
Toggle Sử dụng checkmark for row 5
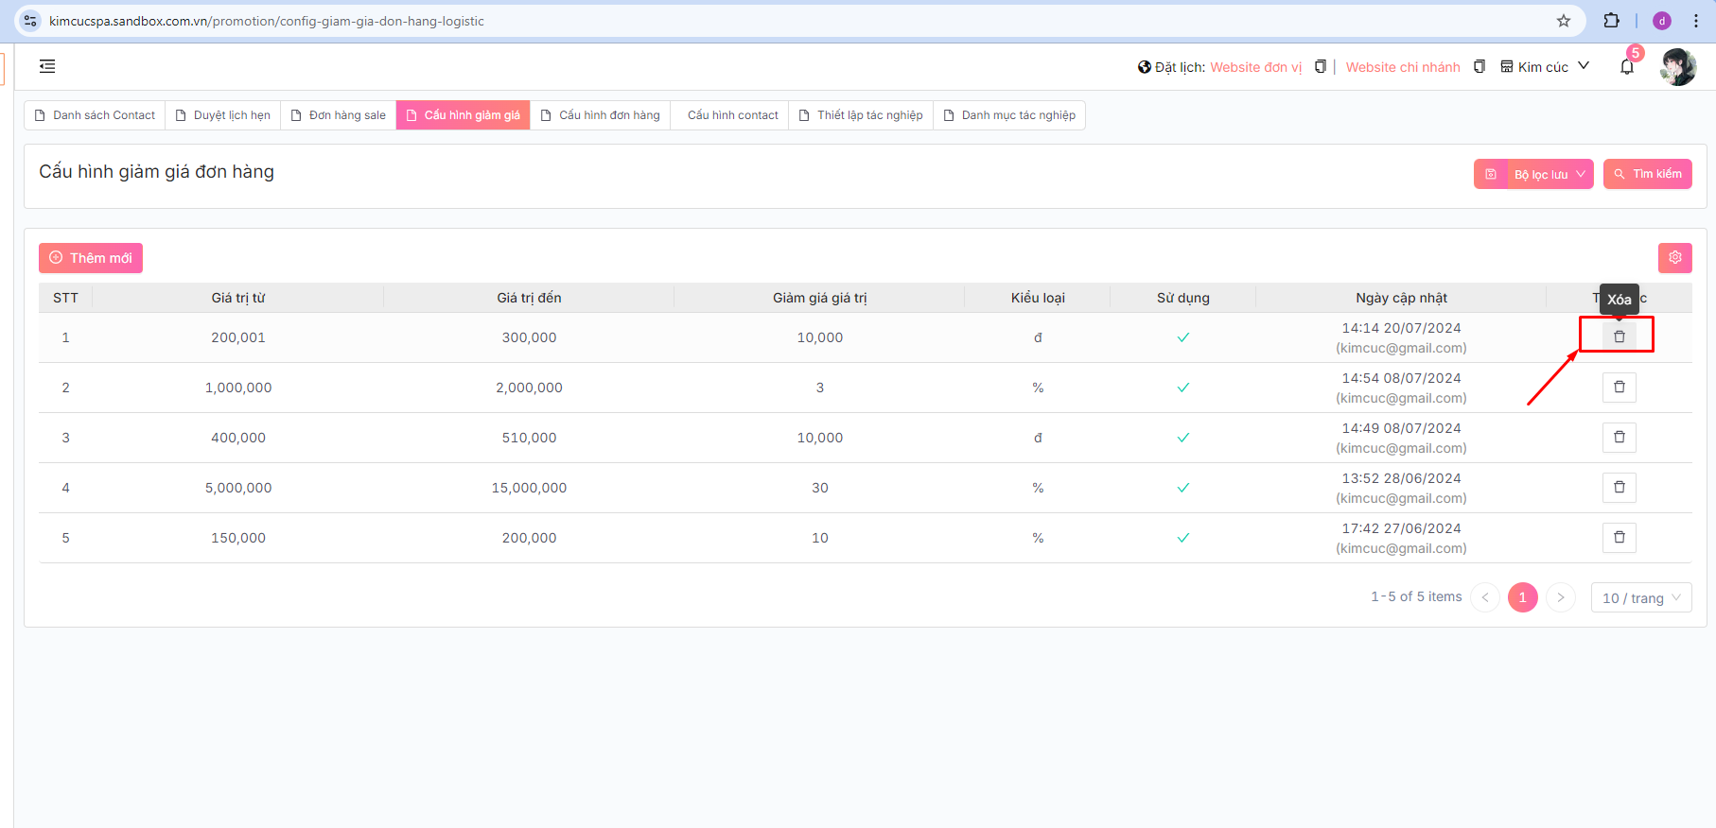point(1182,538)
